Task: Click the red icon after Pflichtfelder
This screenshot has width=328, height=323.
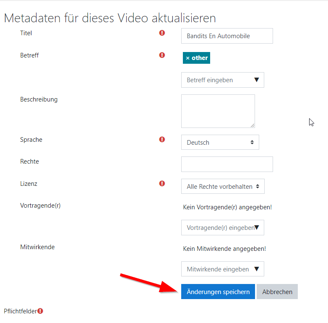Action: click(x=40, y=311)
